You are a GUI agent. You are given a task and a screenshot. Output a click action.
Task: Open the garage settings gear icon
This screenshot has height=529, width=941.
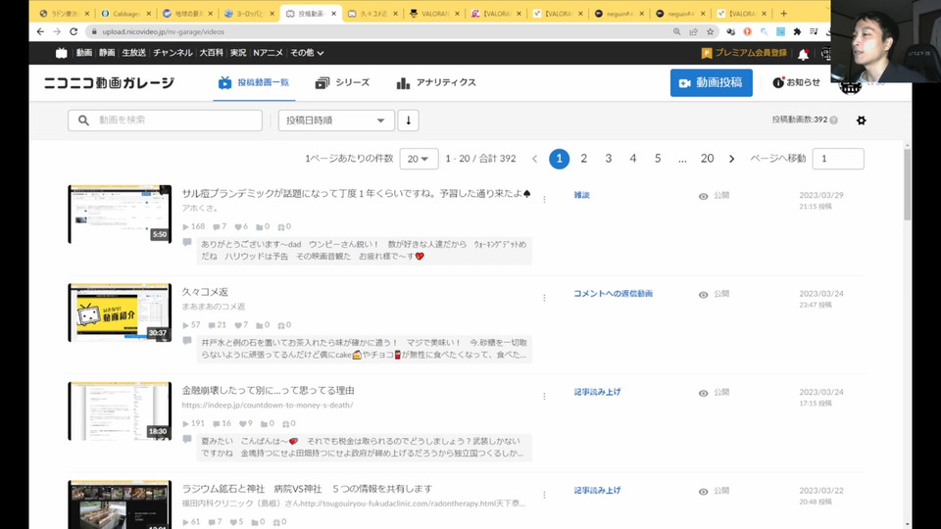pos(862,120)
